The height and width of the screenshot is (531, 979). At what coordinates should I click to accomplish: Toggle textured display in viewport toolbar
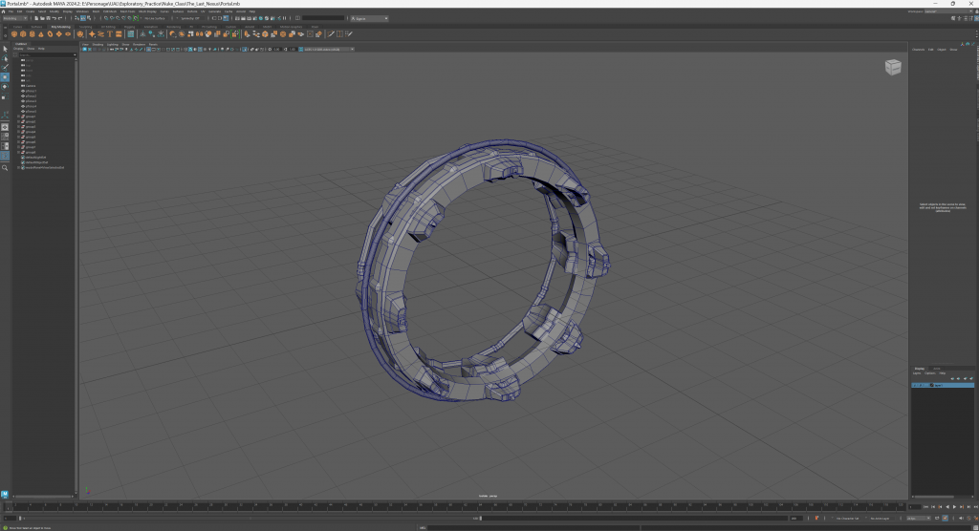tap(205, 50)
